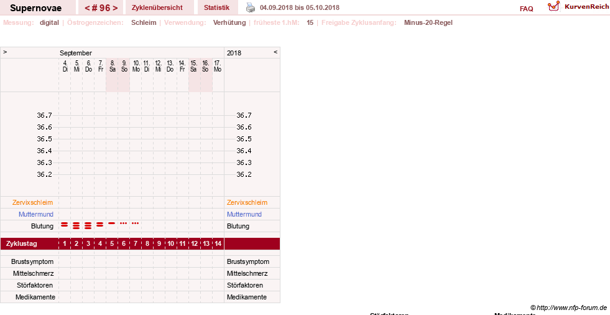Open the FAQ link
The image size is (610, 315).
click(x=526, y=9)
